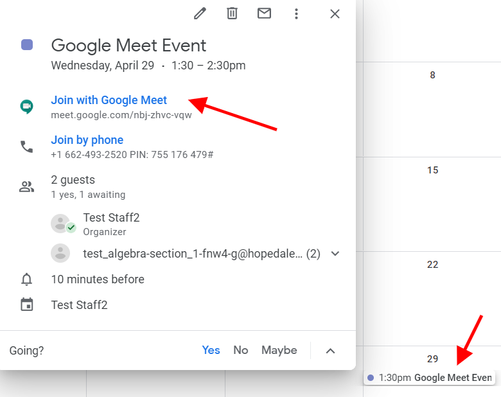Viewport: 501px width, 397px height.
Task: Click the purple event color square
Action: (27, 45)
